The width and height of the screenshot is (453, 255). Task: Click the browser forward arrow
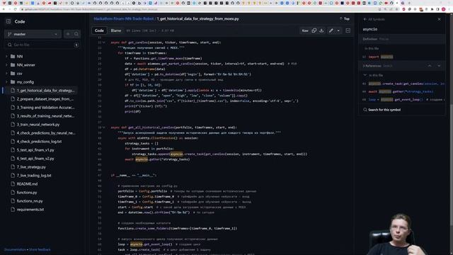(x=9, y=9)
